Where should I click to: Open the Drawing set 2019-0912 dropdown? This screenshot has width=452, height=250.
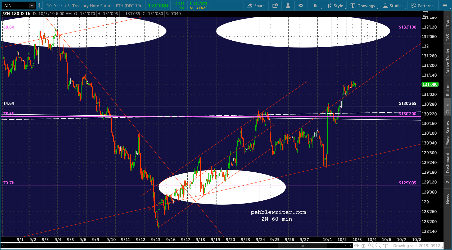pos(418,246)
